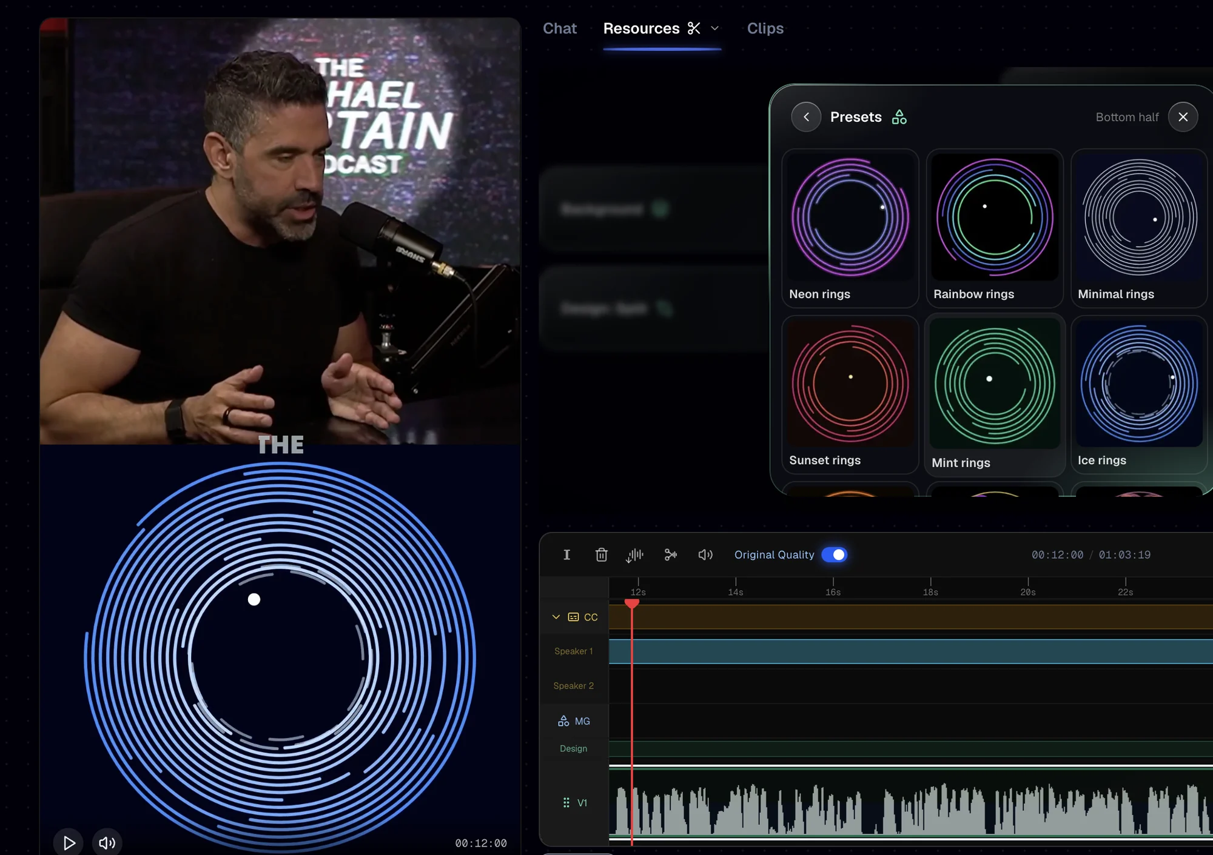Mute the preview volume speaker icon
This screenshot has width=1213, height=855.
pyautogui.click(x=107, y=842)
